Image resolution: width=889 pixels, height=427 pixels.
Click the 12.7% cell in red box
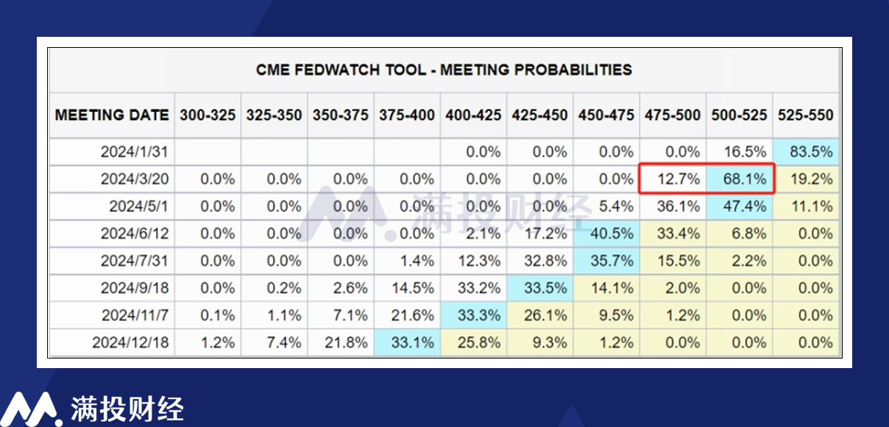point(673,179)
